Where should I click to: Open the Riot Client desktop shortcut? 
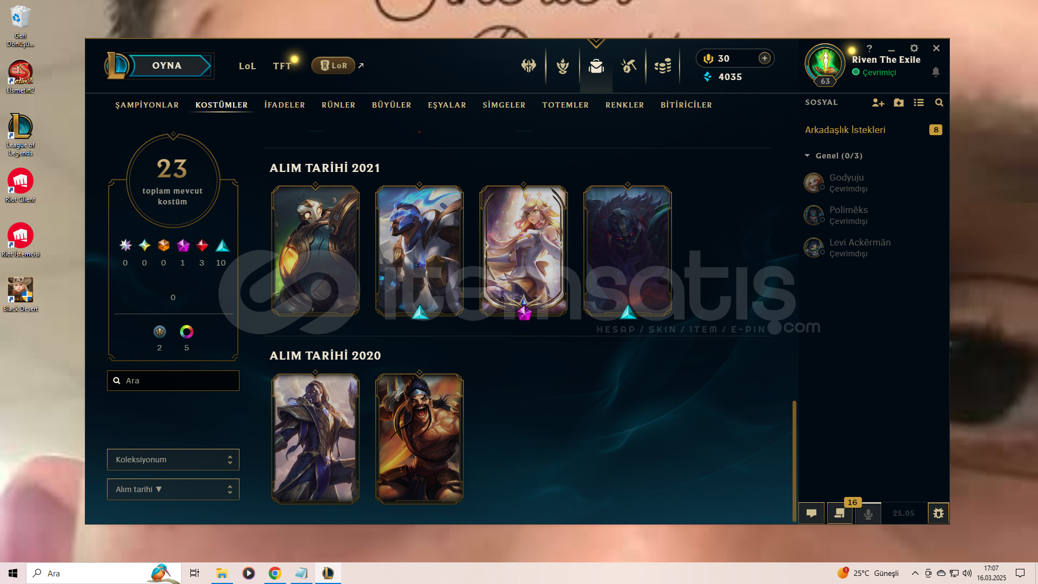pos(21,185)
